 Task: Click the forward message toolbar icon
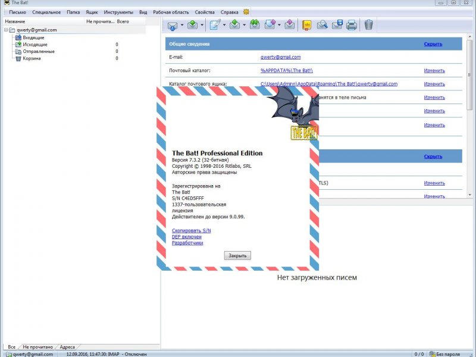point(270,25)
